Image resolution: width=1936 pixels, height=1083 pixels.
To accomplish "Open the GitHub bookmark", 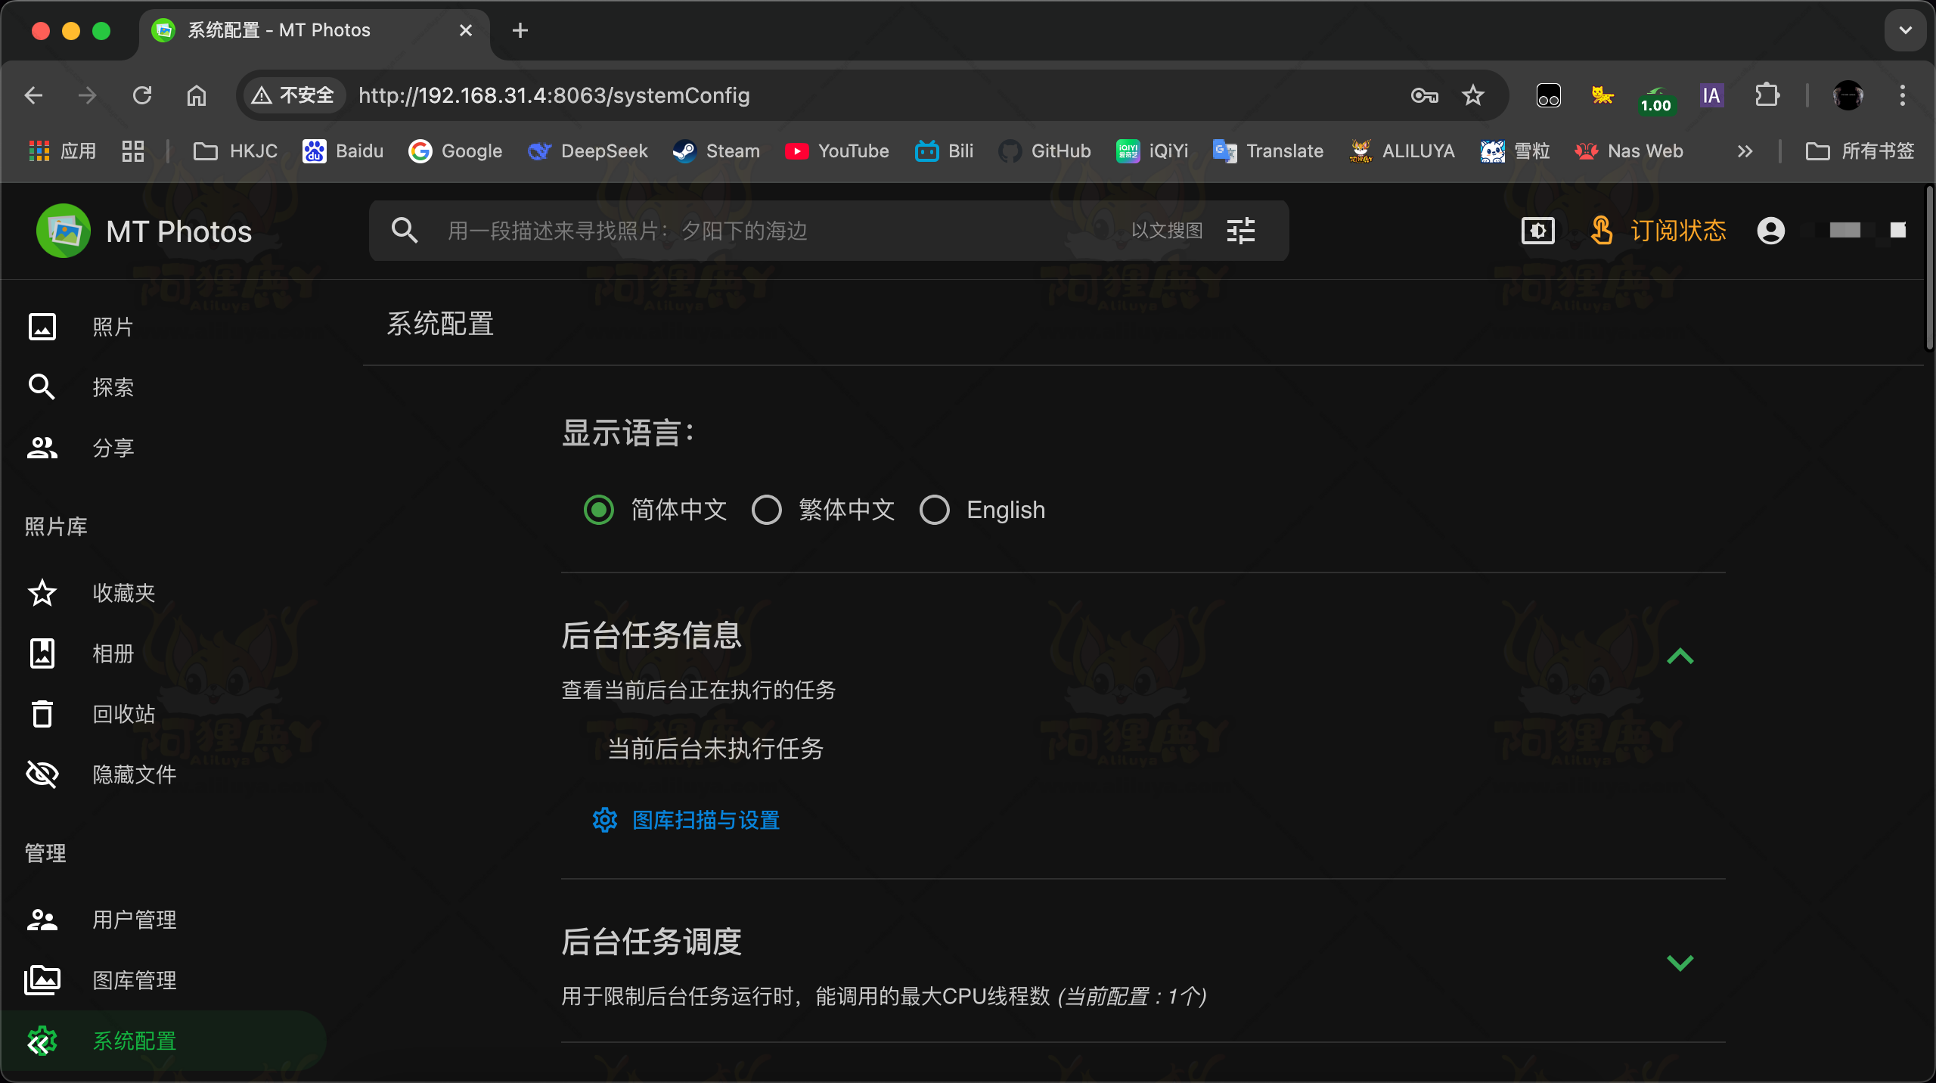I will click(1044, 151).
